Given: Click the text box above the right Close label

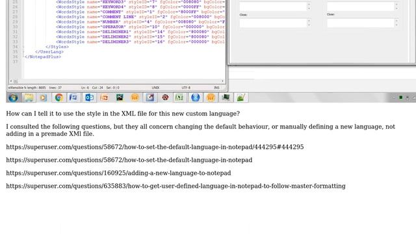Looking at the screenshot, I should click(361, 6).
